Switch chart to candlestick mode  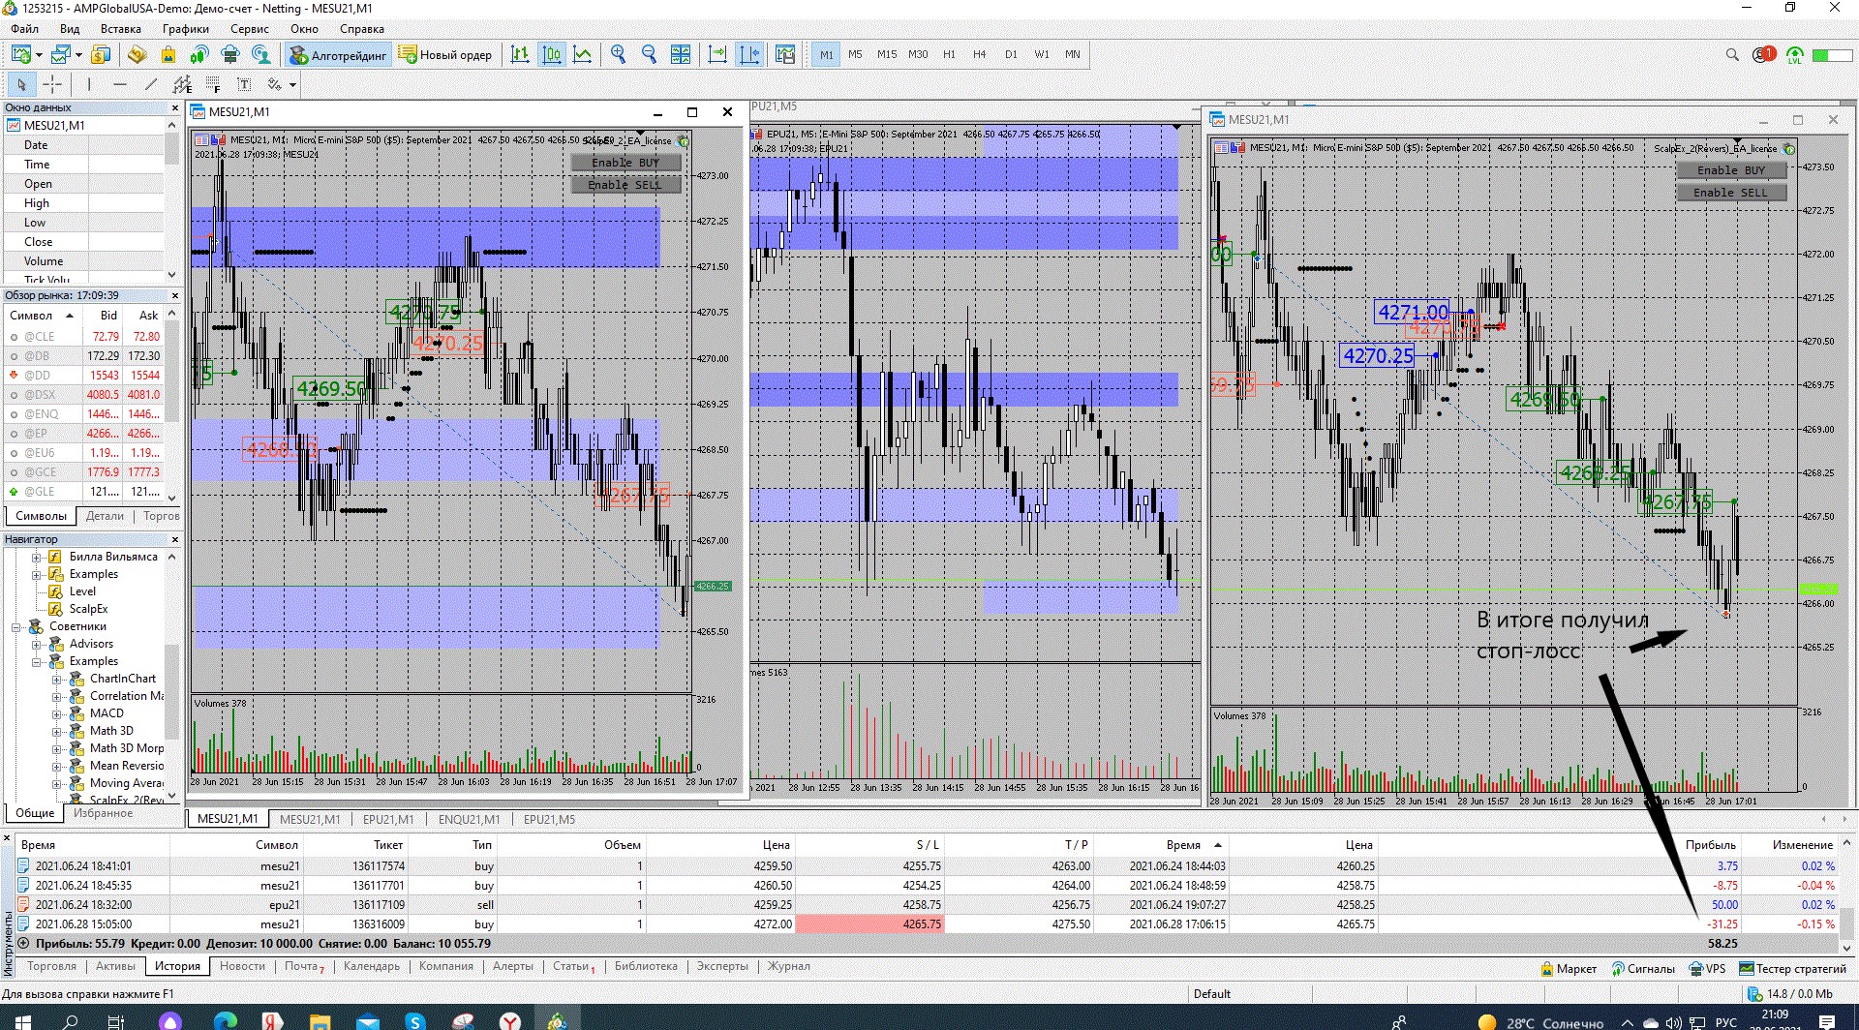pyautogui.click(x=552, y=54)
